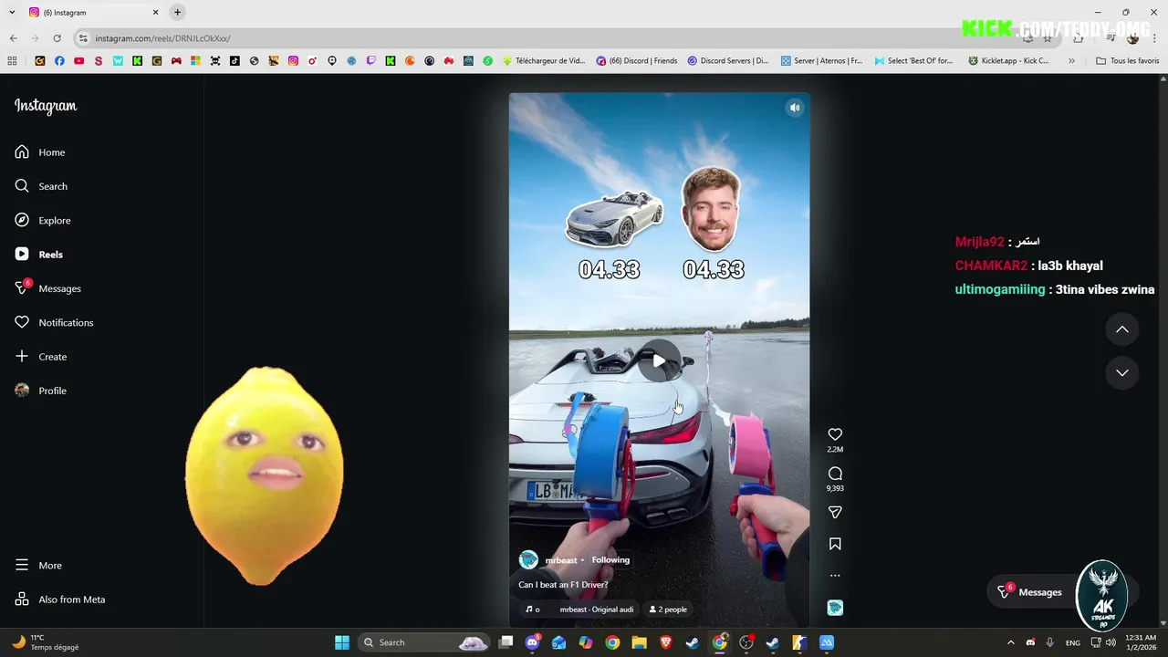Click the address bar URL

(162, 38)
